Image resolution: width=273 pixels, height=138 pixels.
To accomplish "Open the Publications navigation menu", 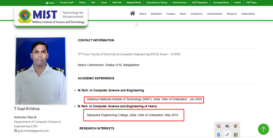I will [x=248, y=14].
